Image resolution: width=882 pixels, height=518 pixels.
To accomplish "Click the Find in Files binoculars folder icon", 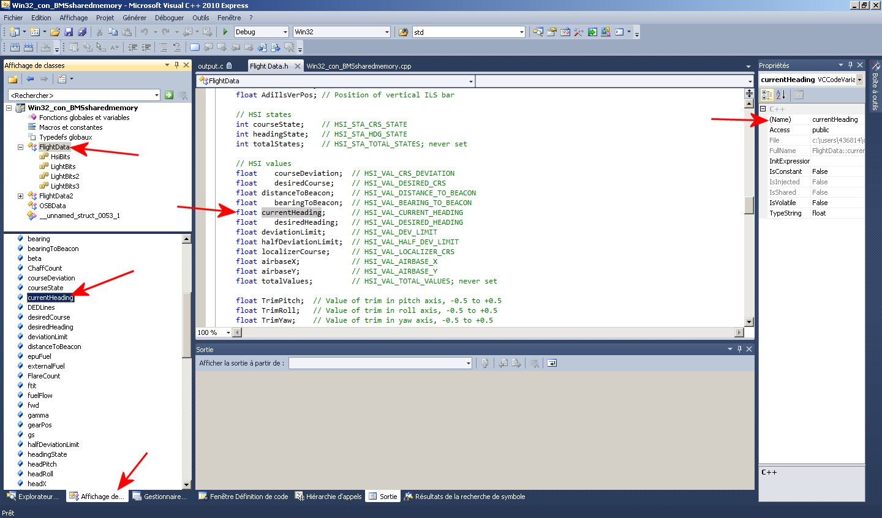I will point(403,32).
